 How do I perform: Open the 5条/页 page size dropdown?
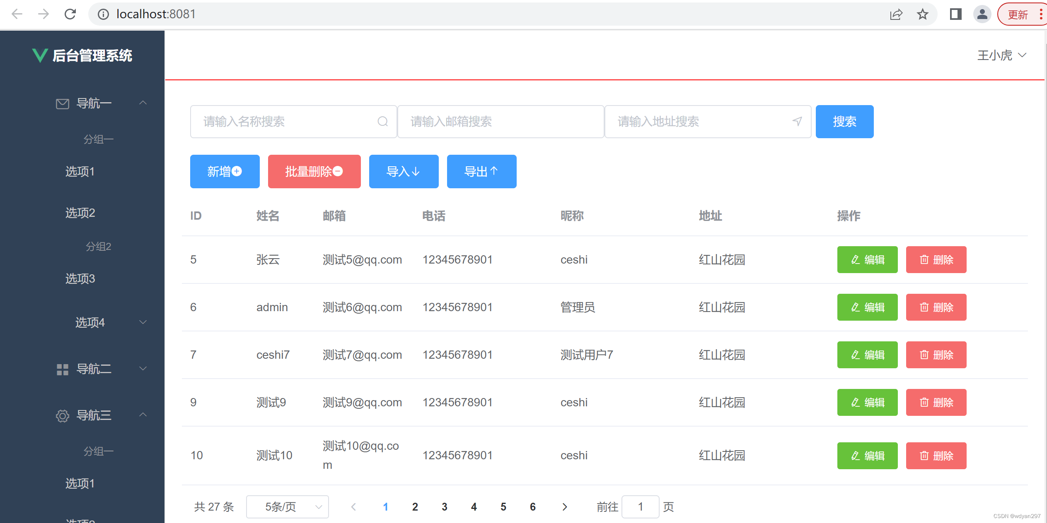coord(288,507)
